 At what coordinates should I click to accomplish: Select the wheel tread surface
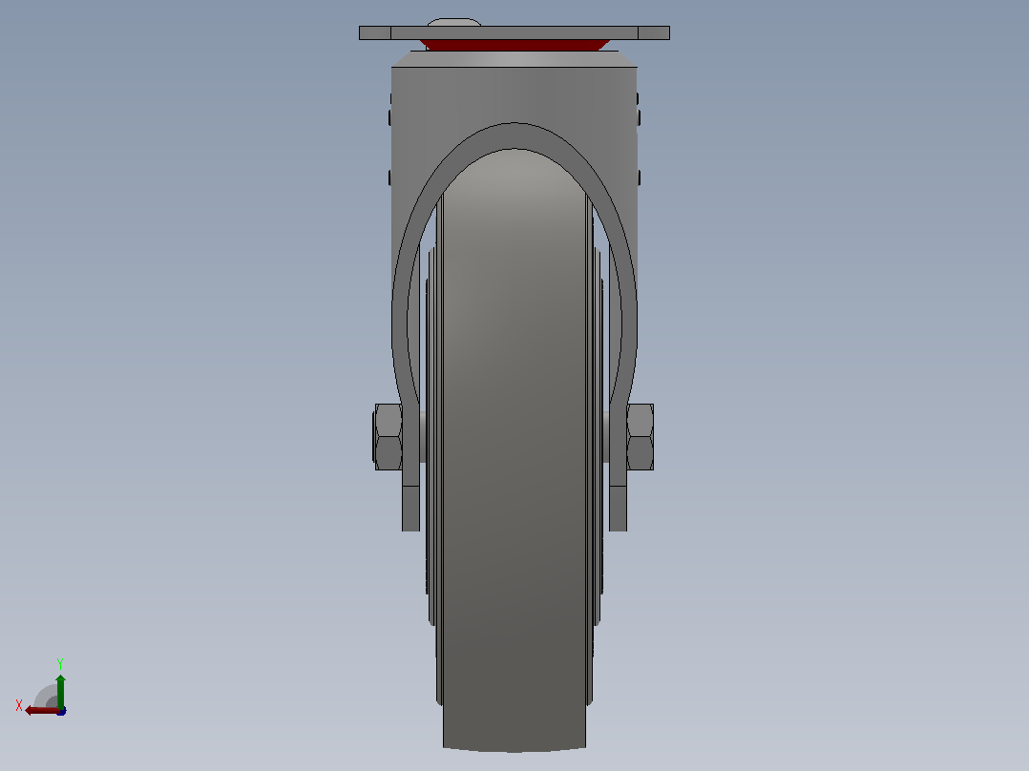pos(514,450)
